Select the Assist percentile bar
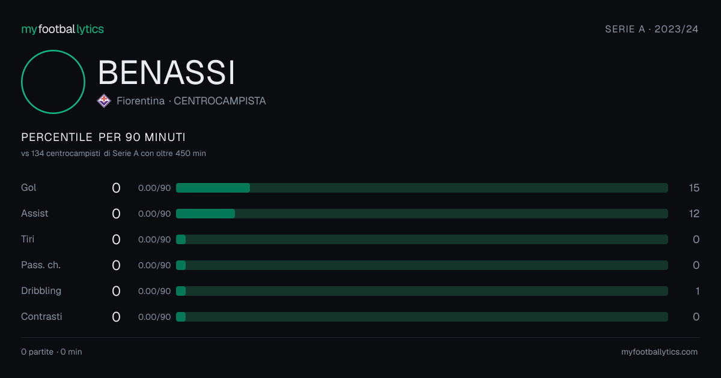The width and height of the screenshot is (721, 378). [x=422, y=214]
